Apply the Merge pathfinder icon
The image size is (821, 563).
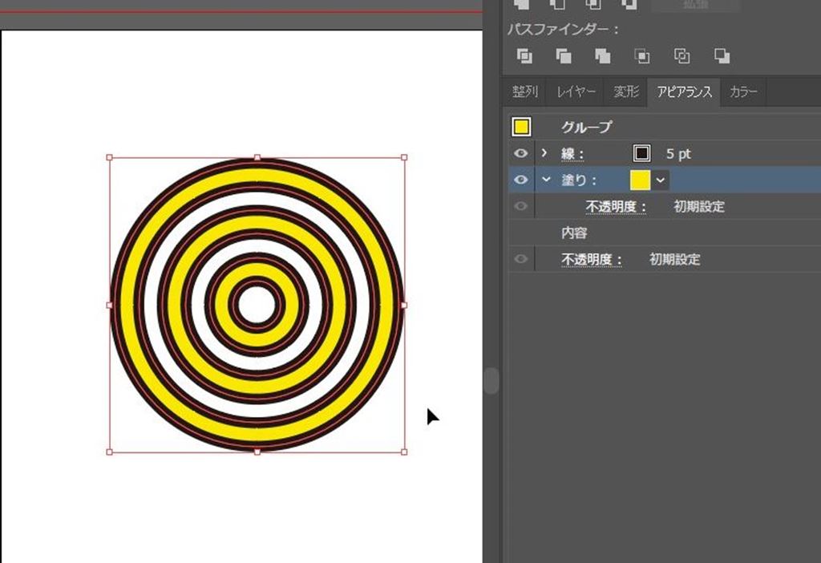tap(603, 56)
